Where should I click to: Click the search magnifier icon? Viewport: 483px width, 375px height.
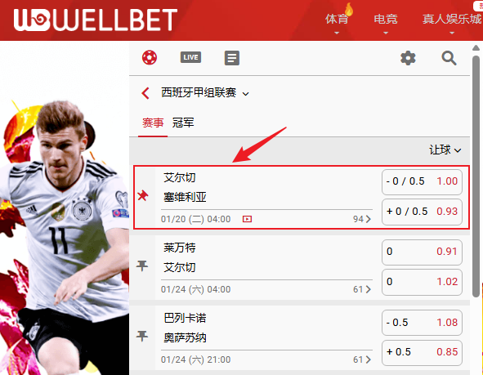point(449,58)
